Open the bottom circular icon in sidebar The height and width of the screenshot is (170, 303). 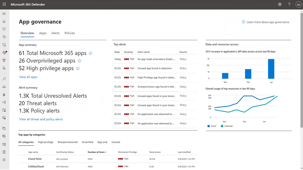click(4, 160)
